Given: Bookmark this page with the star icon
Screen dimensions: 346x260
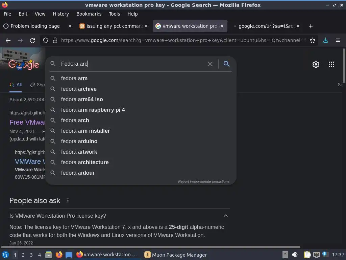Looking at the screenshot, I should tap(313, 41).
